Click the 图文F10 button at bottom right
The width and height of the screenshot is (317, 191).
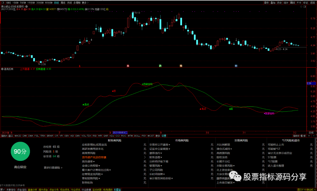pyautogui.click(x=302, y=190)
